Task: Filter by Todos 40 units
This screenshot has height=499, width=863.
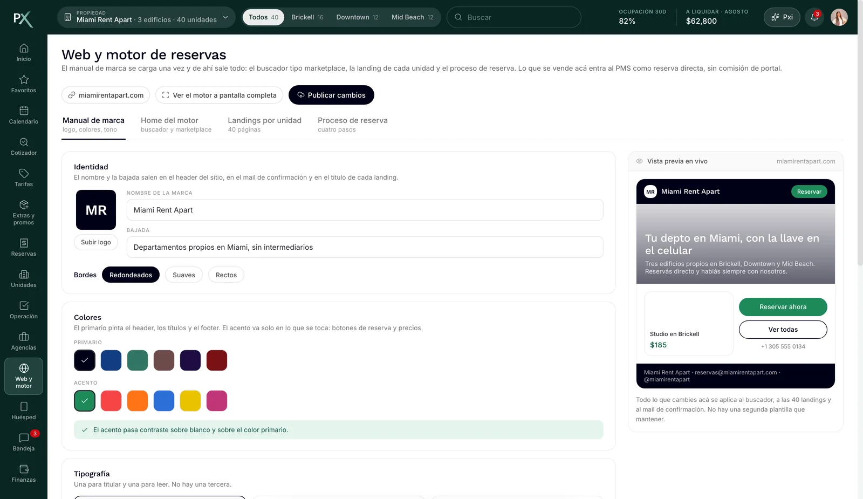Action: 263,17
